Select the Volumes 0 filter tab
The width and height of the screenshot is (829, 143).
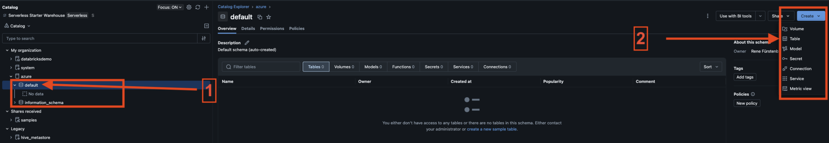[x=344, y=67]
